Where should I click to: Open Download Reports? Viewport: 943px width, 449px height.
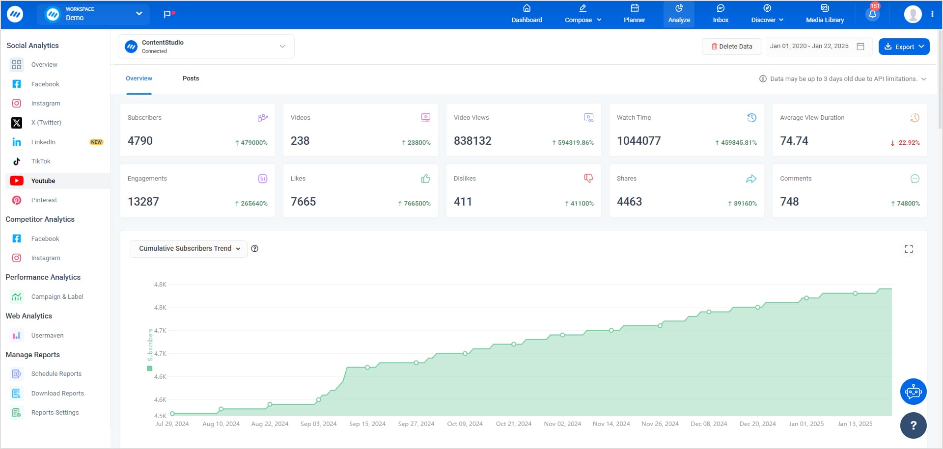tap(57, 394)
